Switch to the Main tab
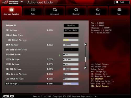 [33, 11]
